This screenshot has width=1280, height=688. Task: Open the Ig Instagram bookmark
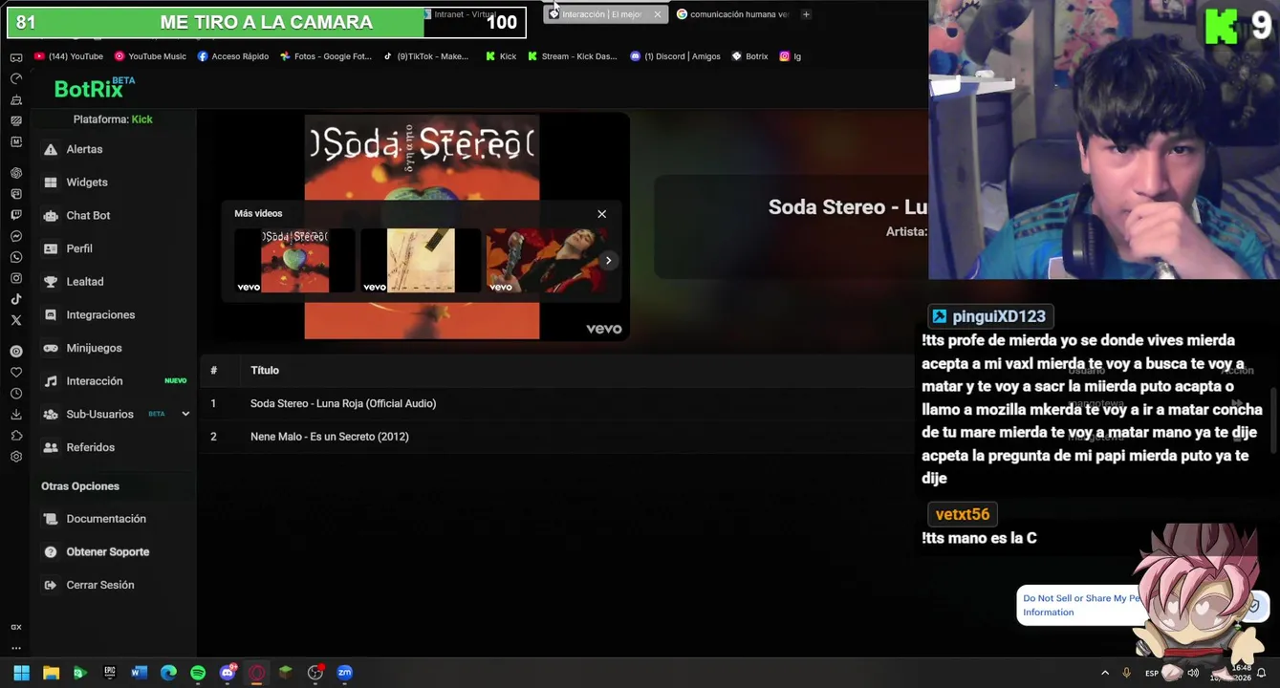791,56
